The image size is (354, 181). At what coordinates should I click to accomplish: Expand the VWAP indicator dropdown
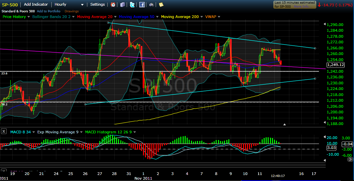(219, 17)
